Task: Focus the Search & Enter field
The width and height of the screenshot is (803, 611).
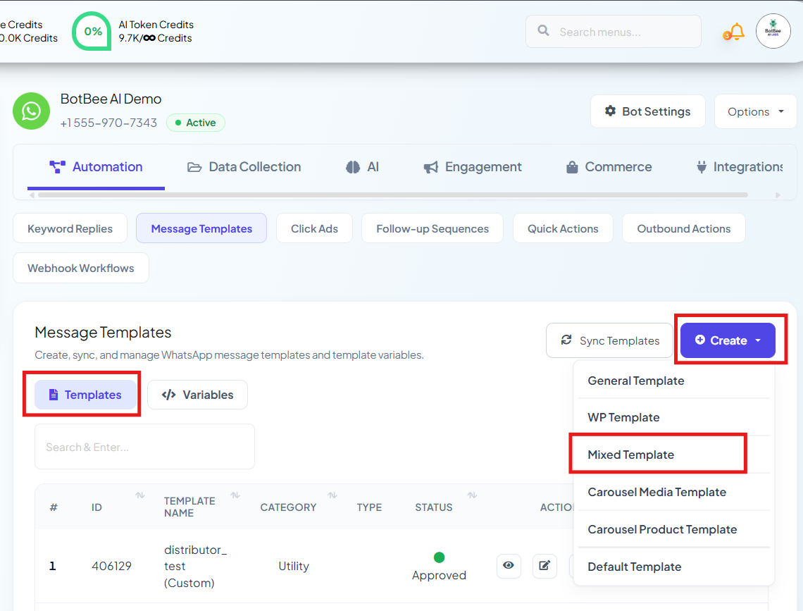Action: (144, 447)
